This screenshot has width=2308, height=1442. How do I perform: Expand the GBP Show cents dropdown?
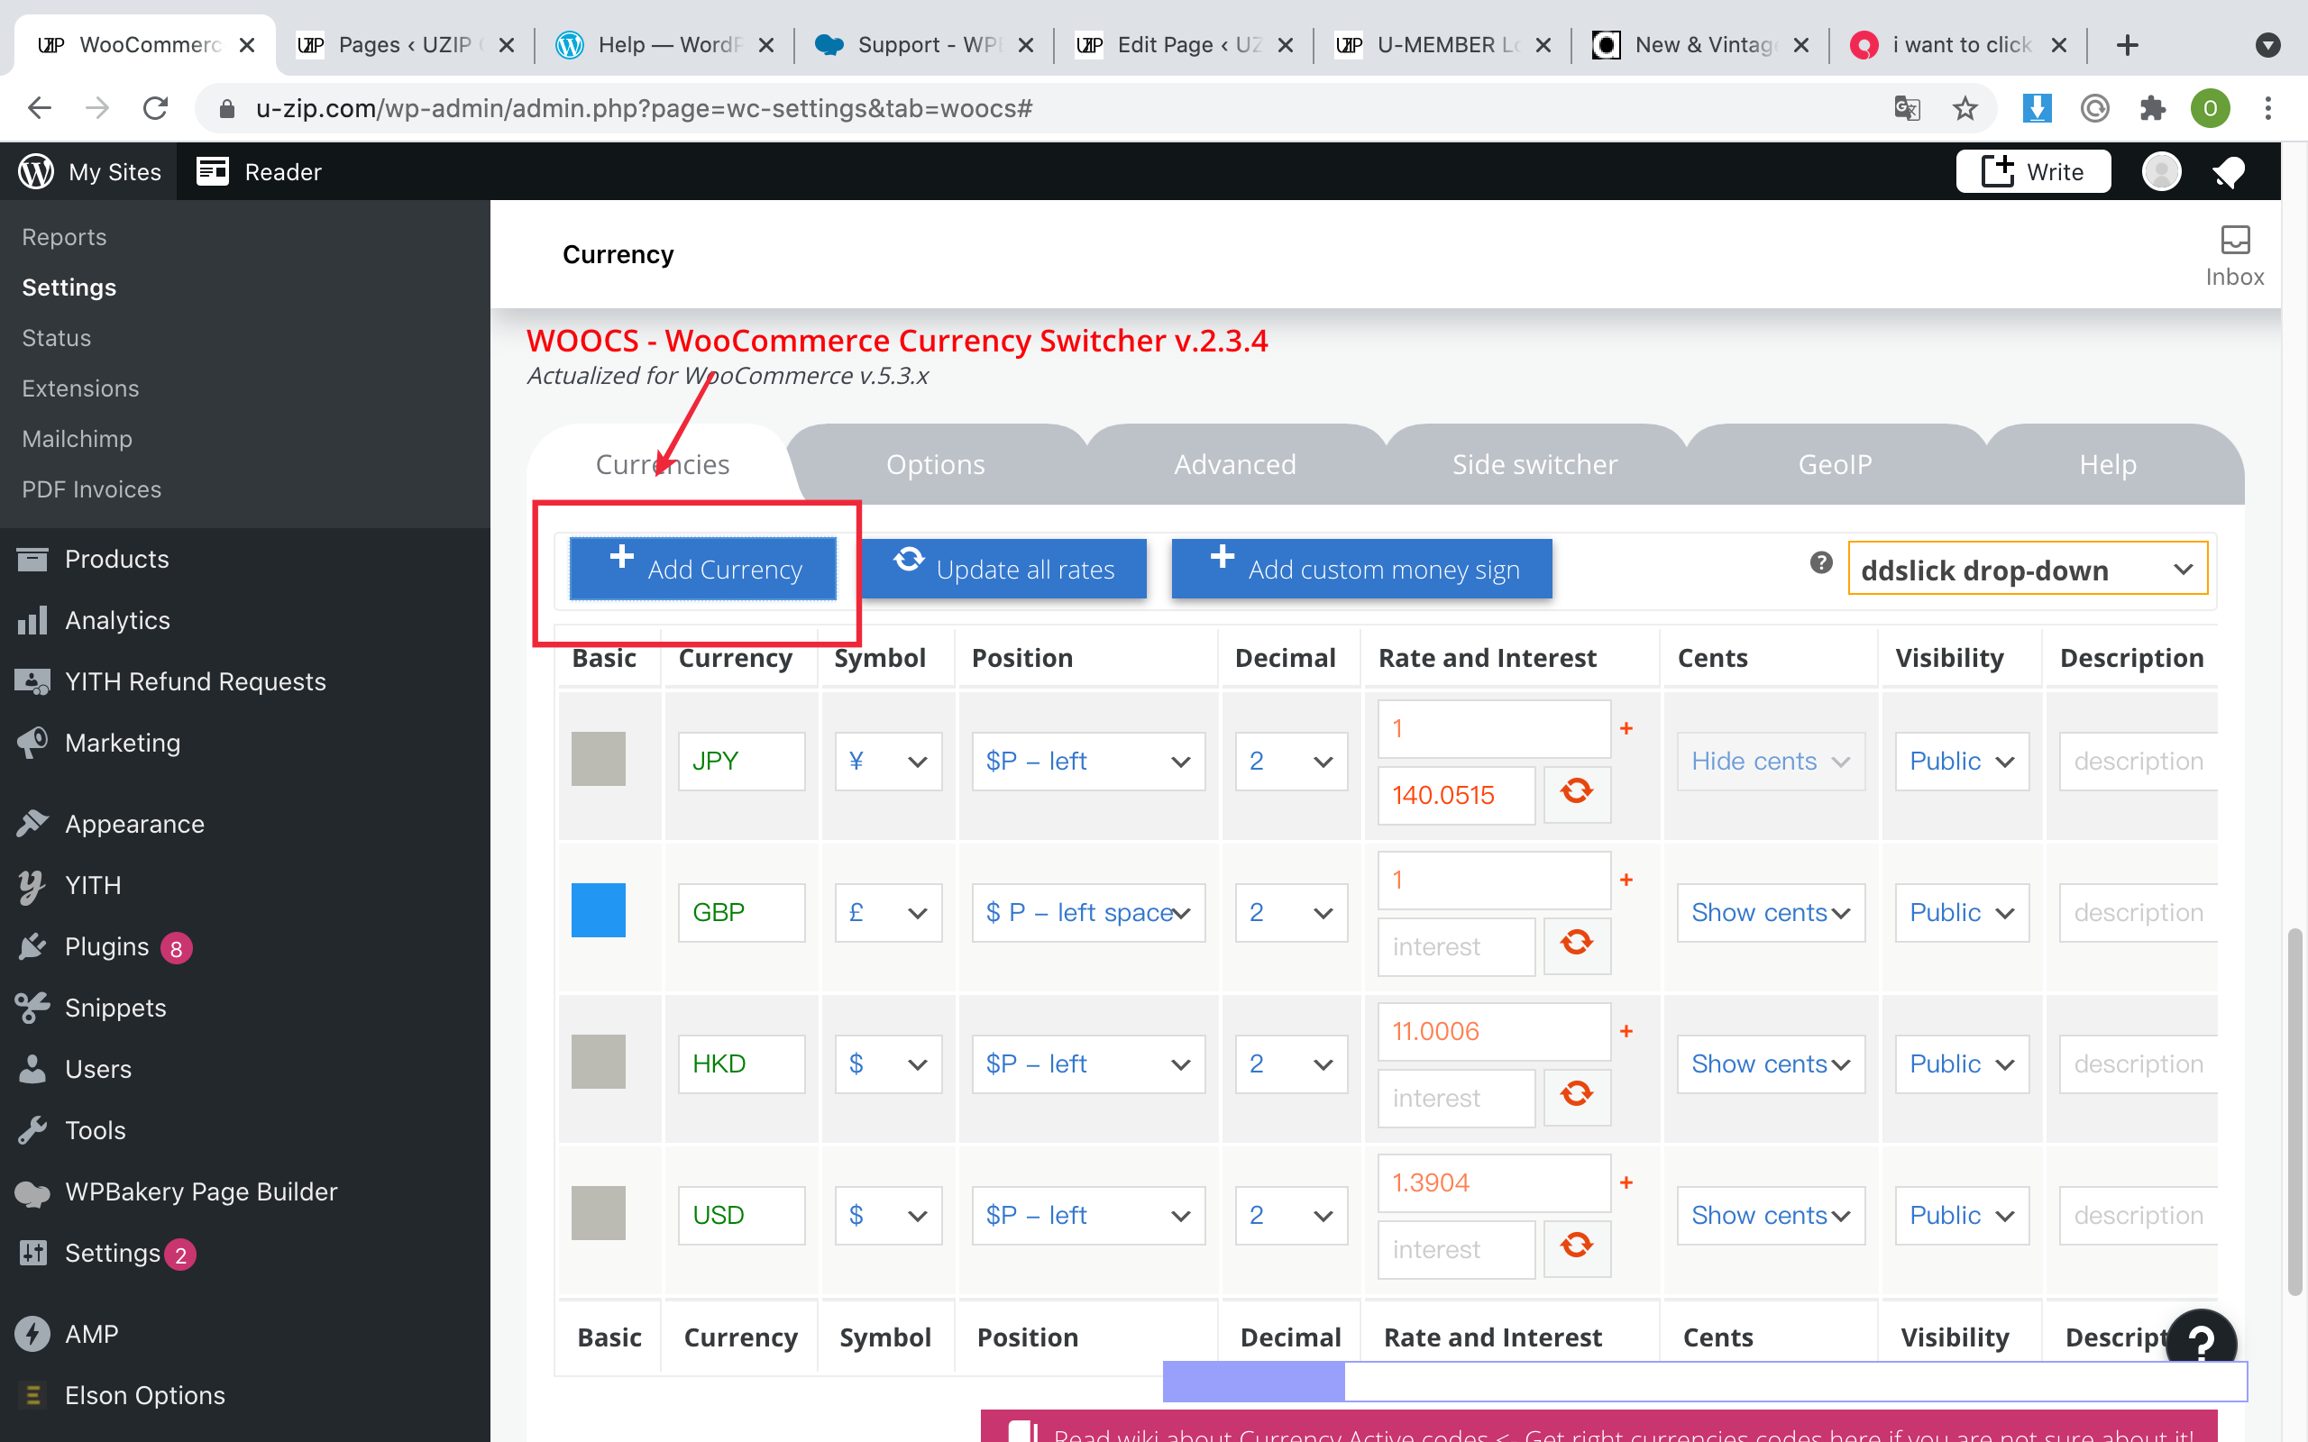click(1770, 913)
